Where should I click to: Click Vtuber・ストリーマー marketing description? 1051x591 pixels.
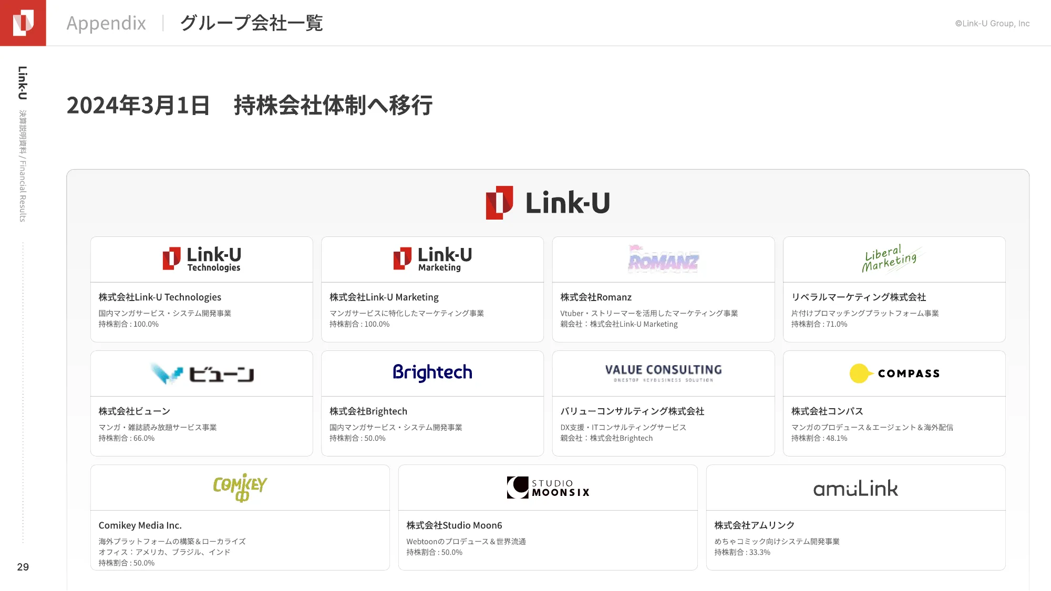pyautogui.click(x=649, y=313)
